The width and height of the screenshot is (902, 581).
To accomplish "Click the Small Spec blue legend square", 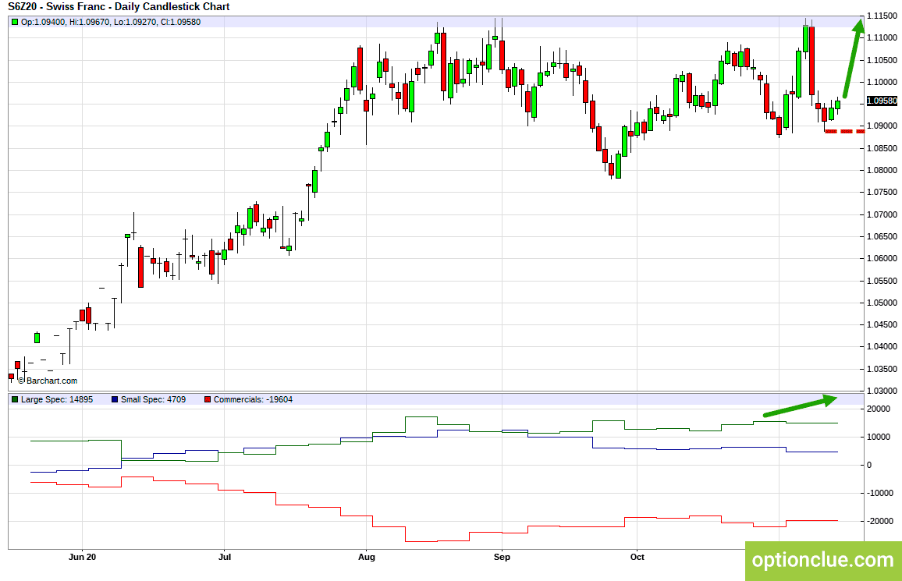I will (115, 399).
